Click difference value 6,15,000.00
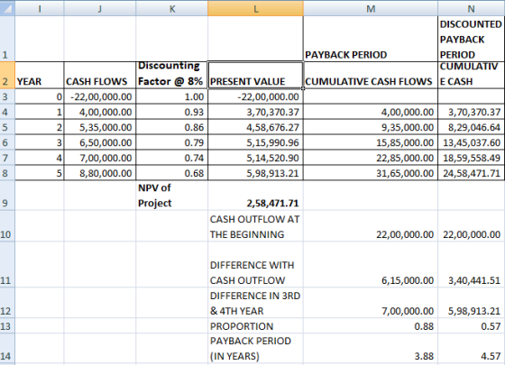 point(371,264)
